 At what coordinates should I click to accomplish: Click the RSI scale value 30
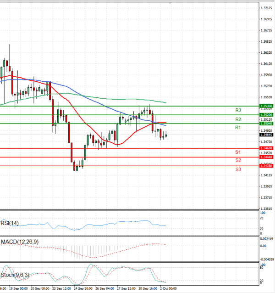coord(262,228)
